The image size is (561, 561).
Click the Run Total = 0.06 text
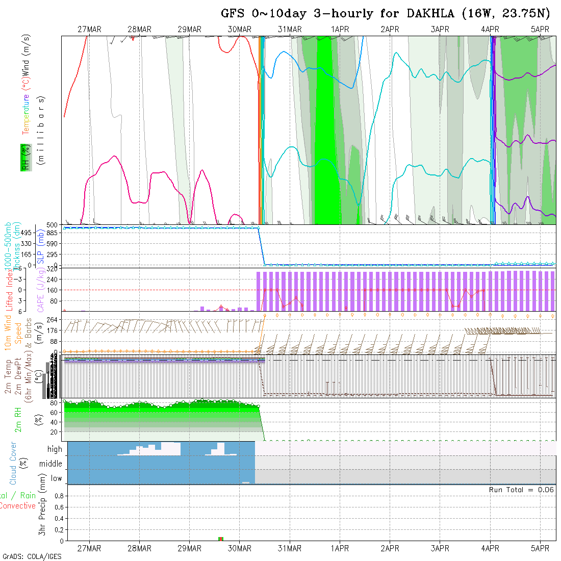[521, 490]
